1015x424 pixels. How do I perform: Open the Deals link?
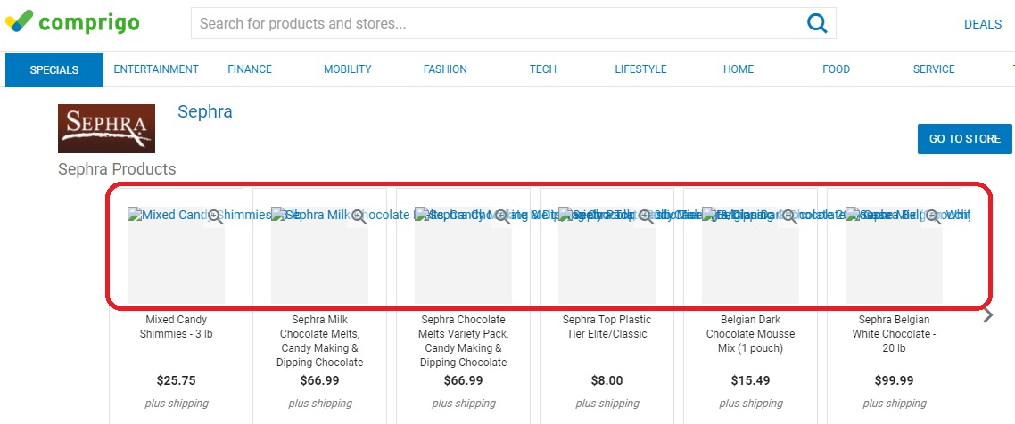(x=983, y=24)
